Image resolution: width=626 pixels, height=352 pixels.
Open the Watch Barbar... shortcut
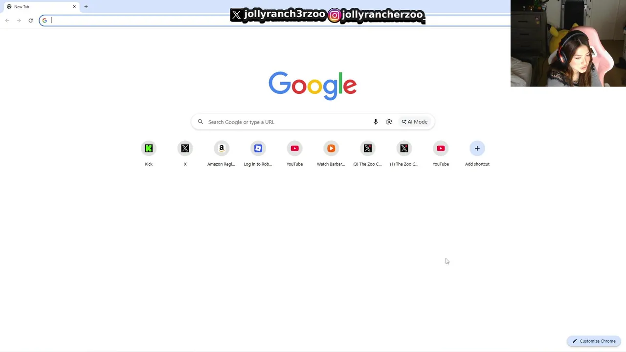(331, 154)
